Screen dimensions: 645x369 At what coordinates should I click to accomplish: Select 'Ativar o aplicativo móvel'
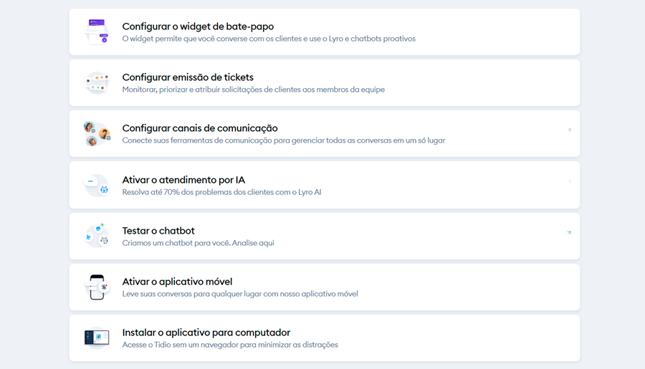click(x=325, y=287)
